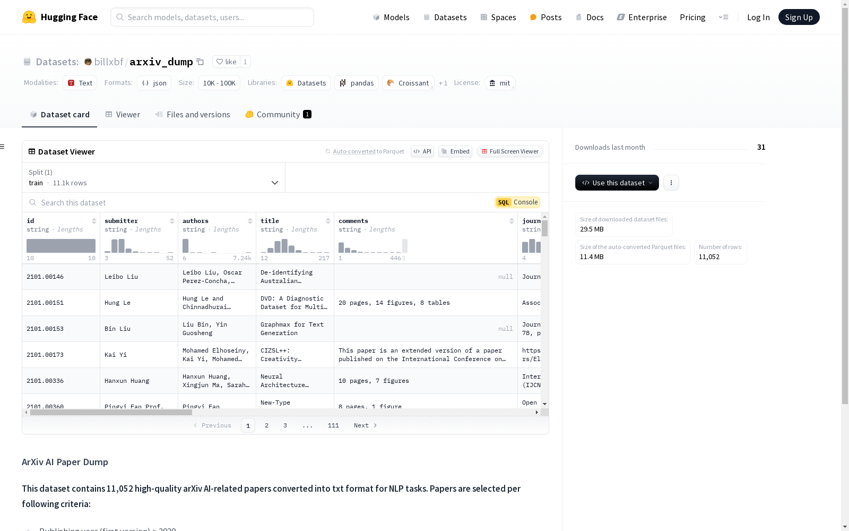Click the table vertical scrollbar thumb
The image size is (849, 531).
[544, 228]
